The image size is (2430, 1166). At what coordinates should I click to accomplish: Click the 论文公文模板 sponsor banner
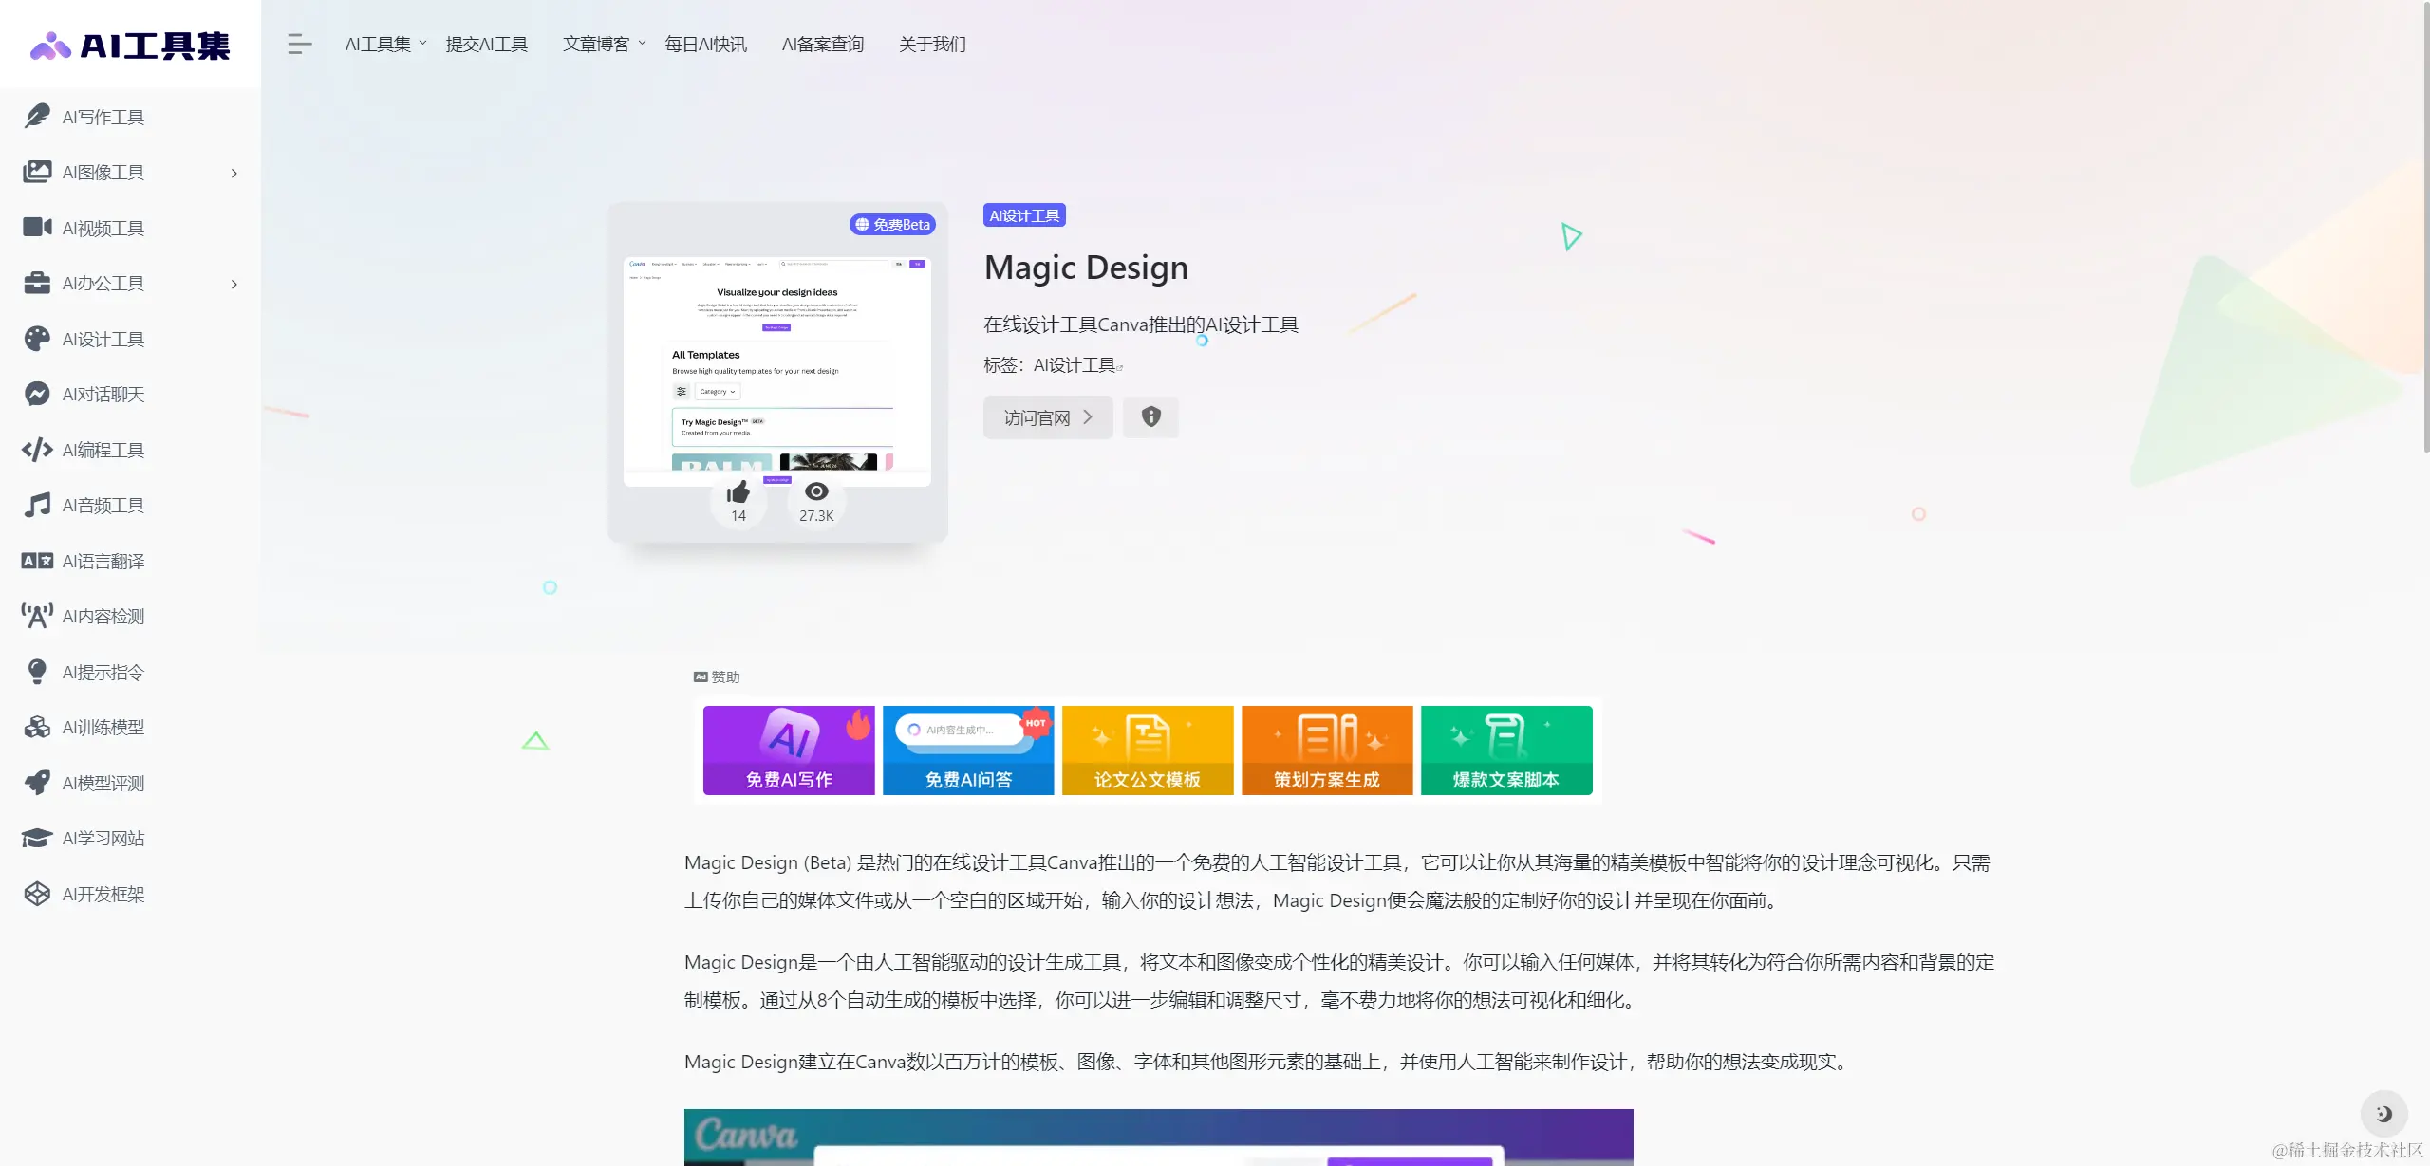pos(1148,750)
